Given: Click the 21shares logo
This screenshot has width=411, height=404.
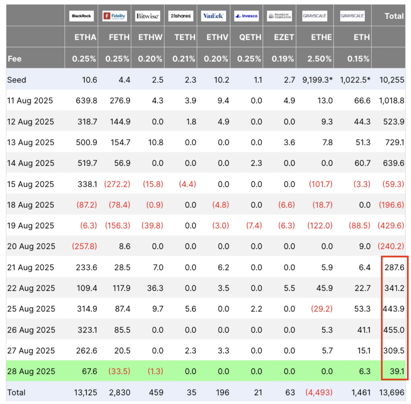Looking at the screenshot, I should (181, 16).
